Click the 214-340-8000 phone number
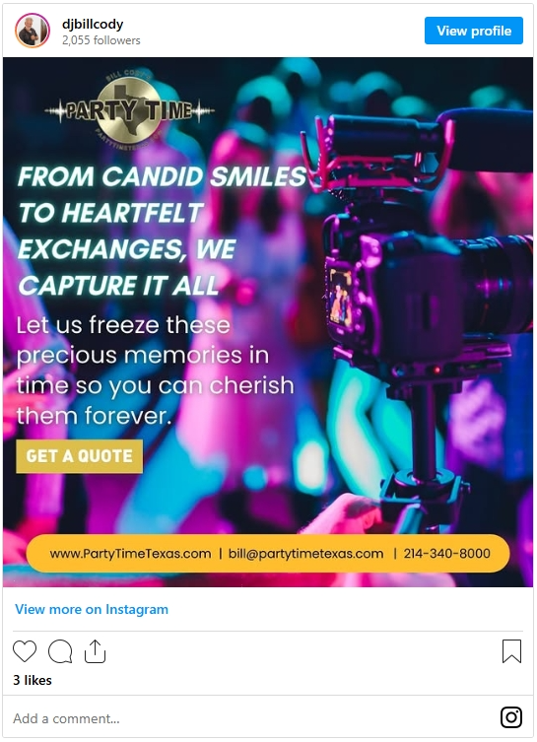Image resolution: width=537 pixels, height=742 pixels. 446,554
